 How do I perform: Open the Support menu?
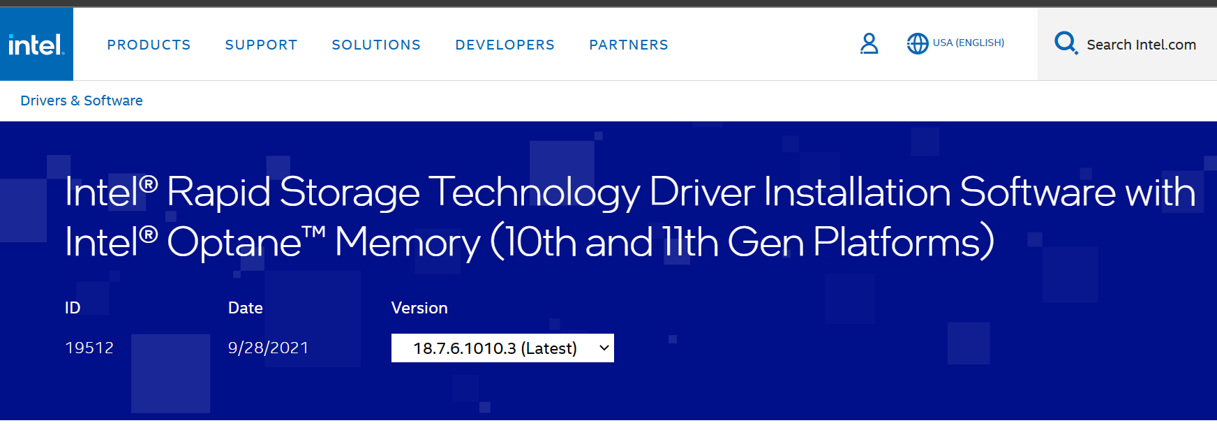261,45
